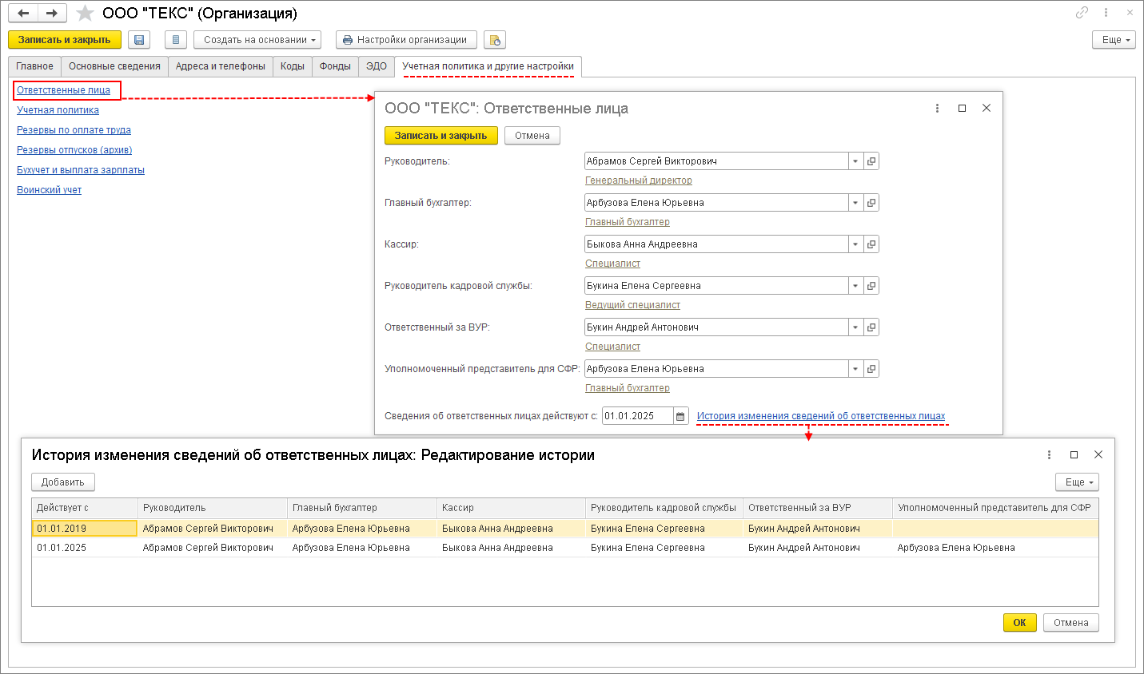The image size is (1144, 674).
Task: Open the Руководитель record with open-form icon
Action: (x=871, y=161)
